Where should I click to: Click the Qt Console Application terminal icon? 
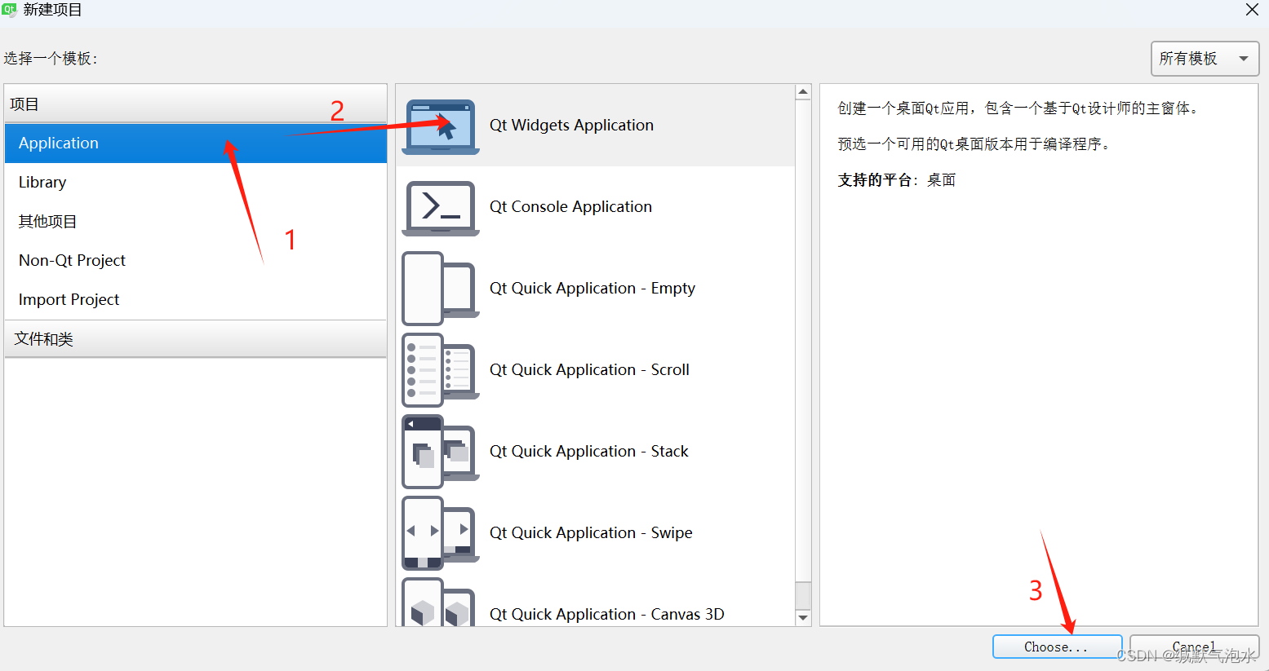(x=441, y=208)
